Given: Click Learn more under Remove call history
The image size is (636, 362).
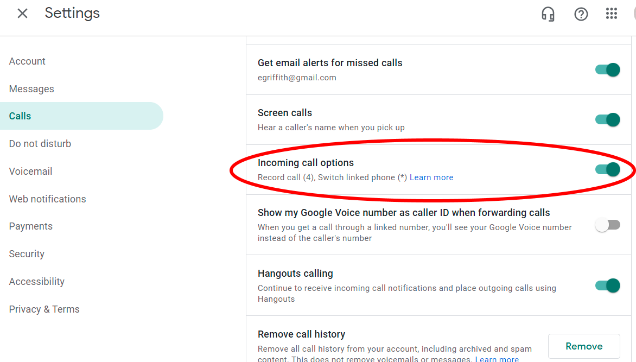Looking at the screenshot, I should (x=497, y=359).
